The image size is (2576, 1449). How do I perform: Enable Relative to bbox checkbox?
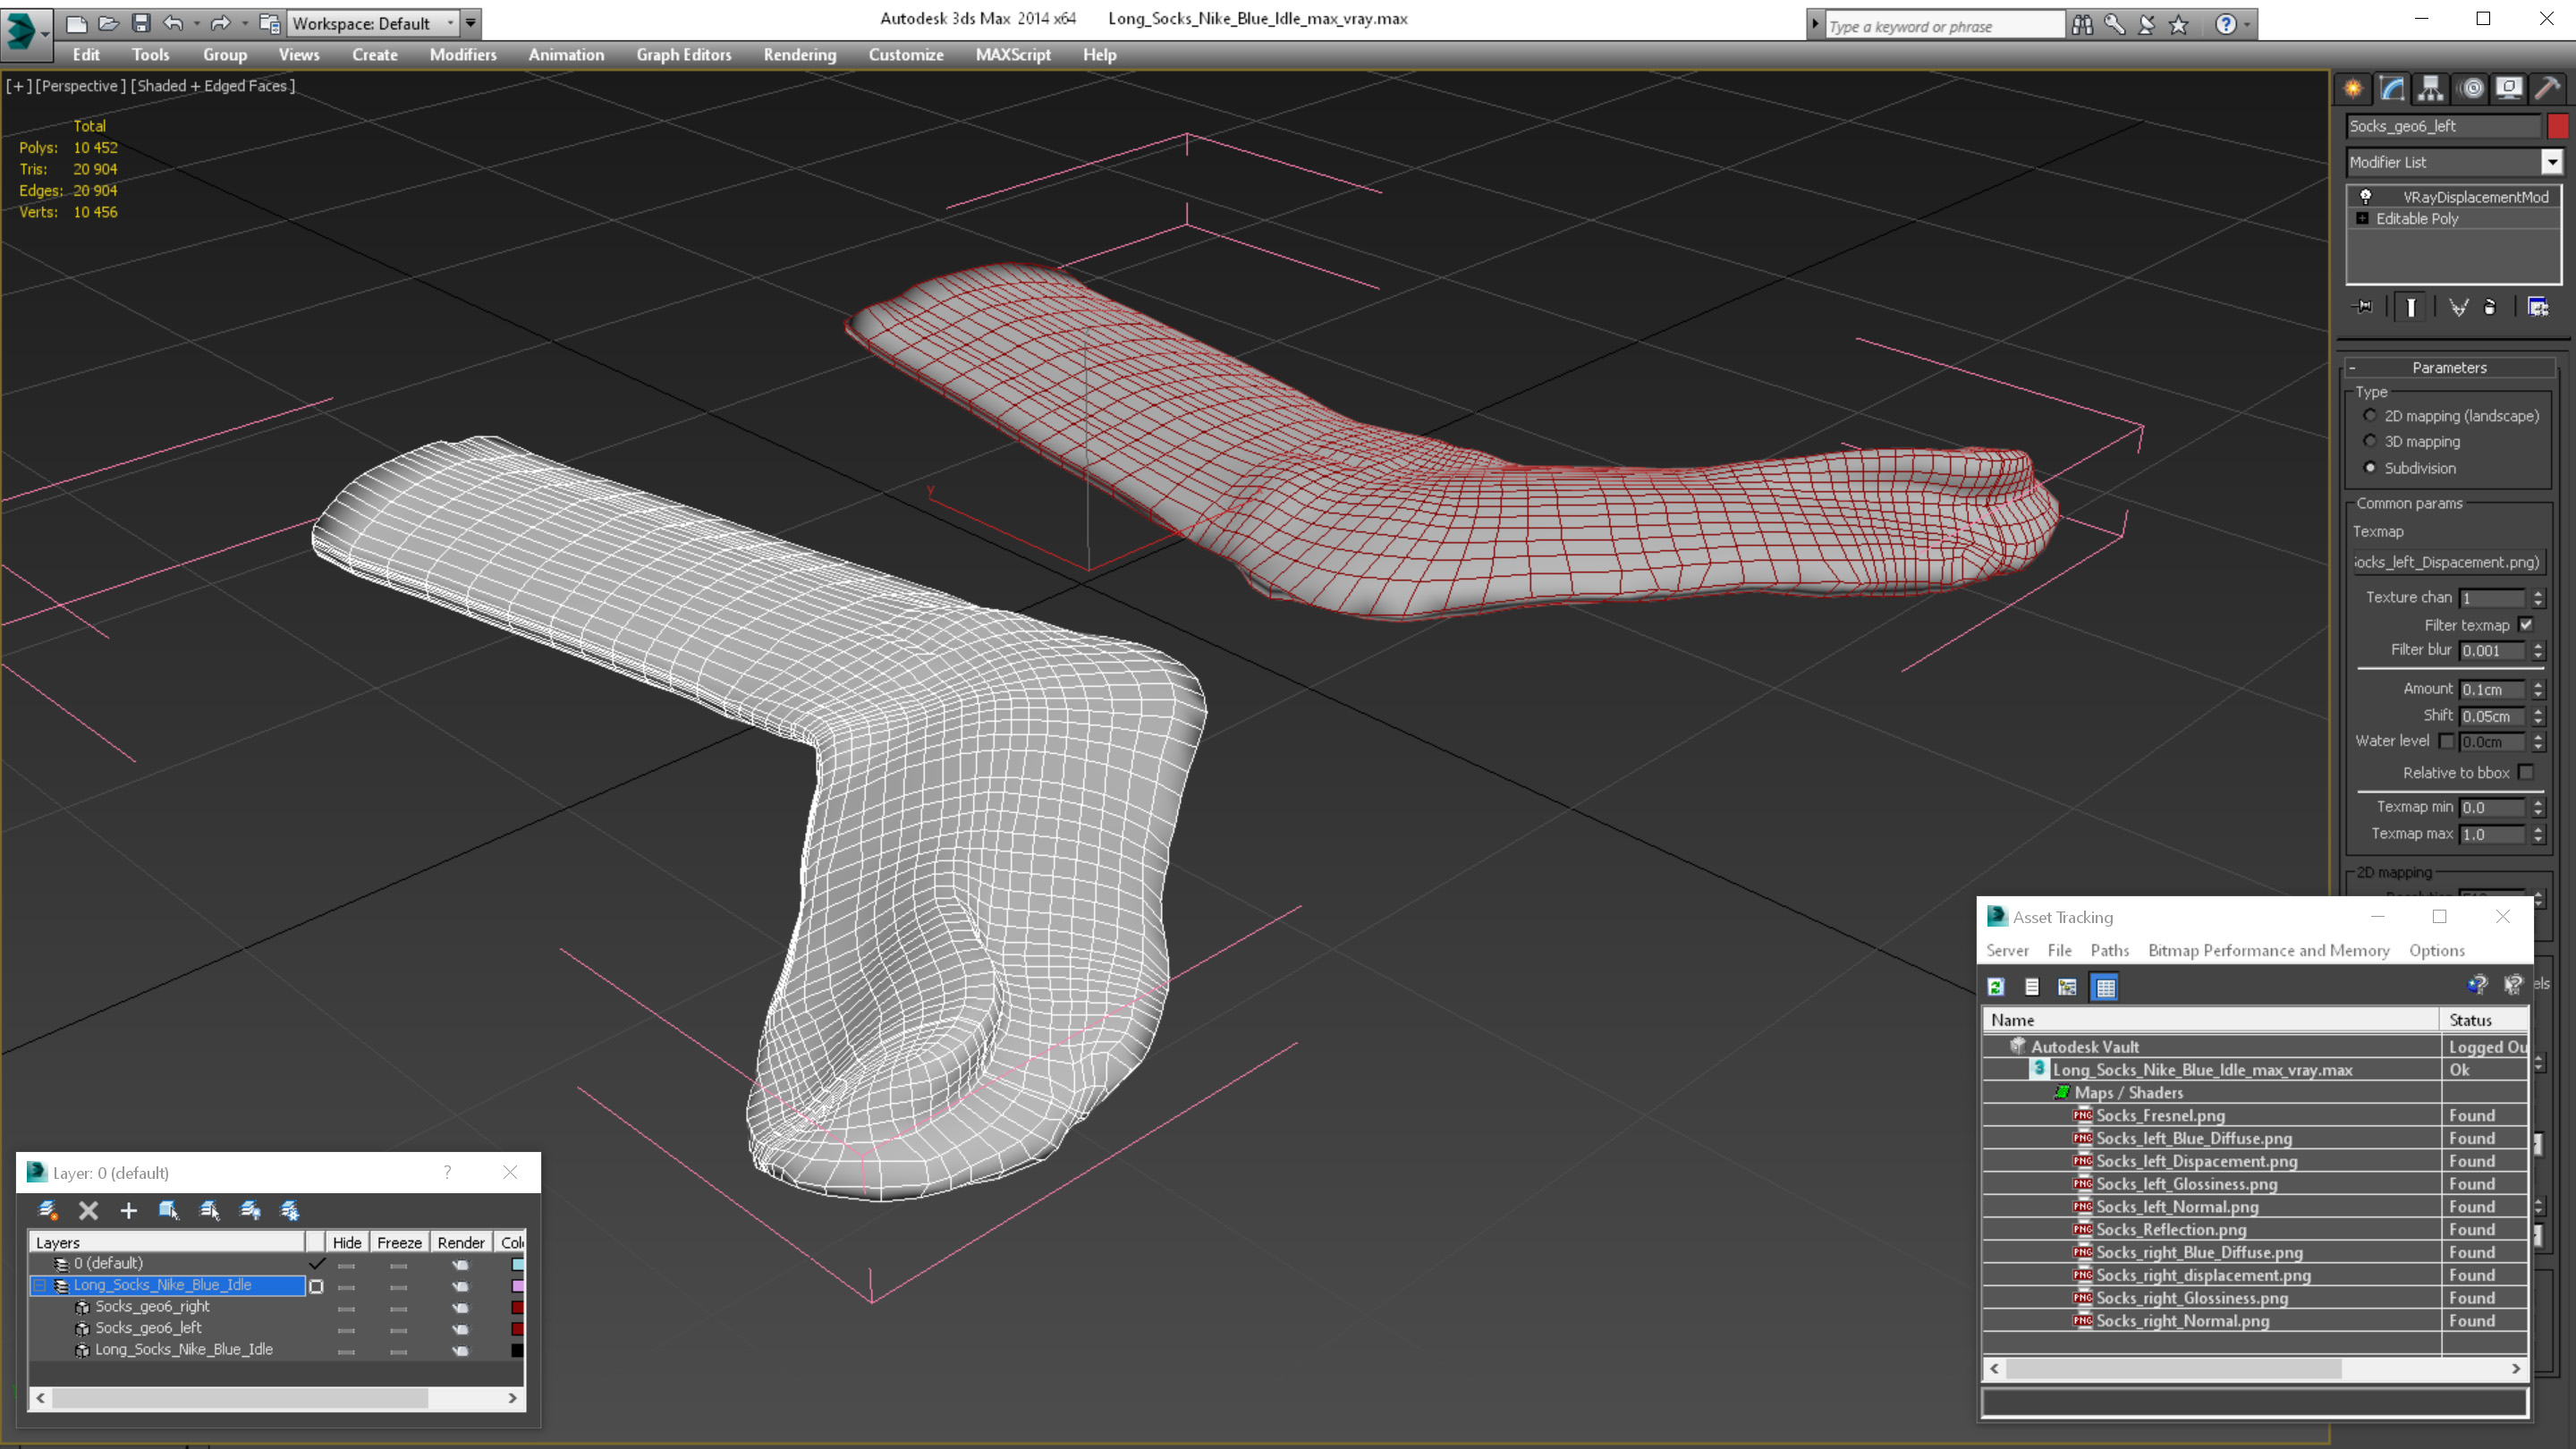click(x=2526, y=772)
